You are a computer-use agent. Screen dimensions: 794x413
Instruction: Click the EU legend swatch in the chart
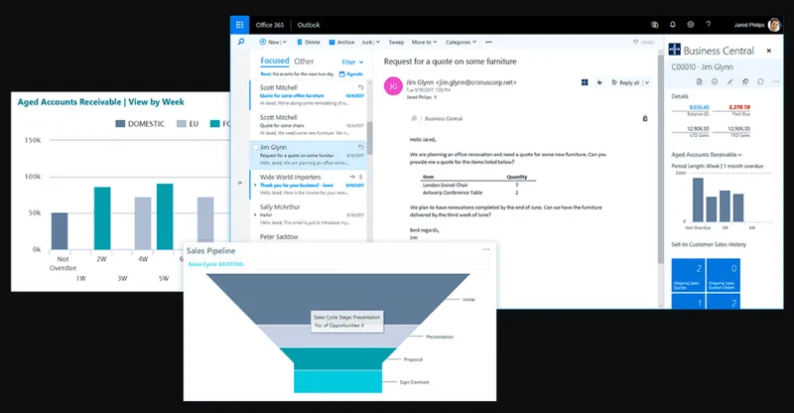pyautogui.click(x=182, y=124)
